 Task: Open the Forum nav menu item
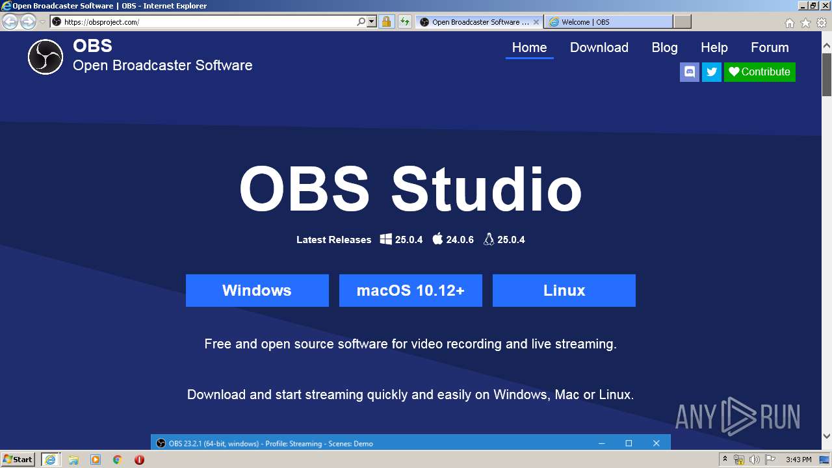(x=770, y=47)
